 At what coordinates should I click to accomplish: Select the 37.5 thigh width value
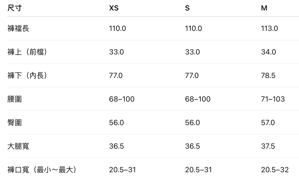click(268, 146)
